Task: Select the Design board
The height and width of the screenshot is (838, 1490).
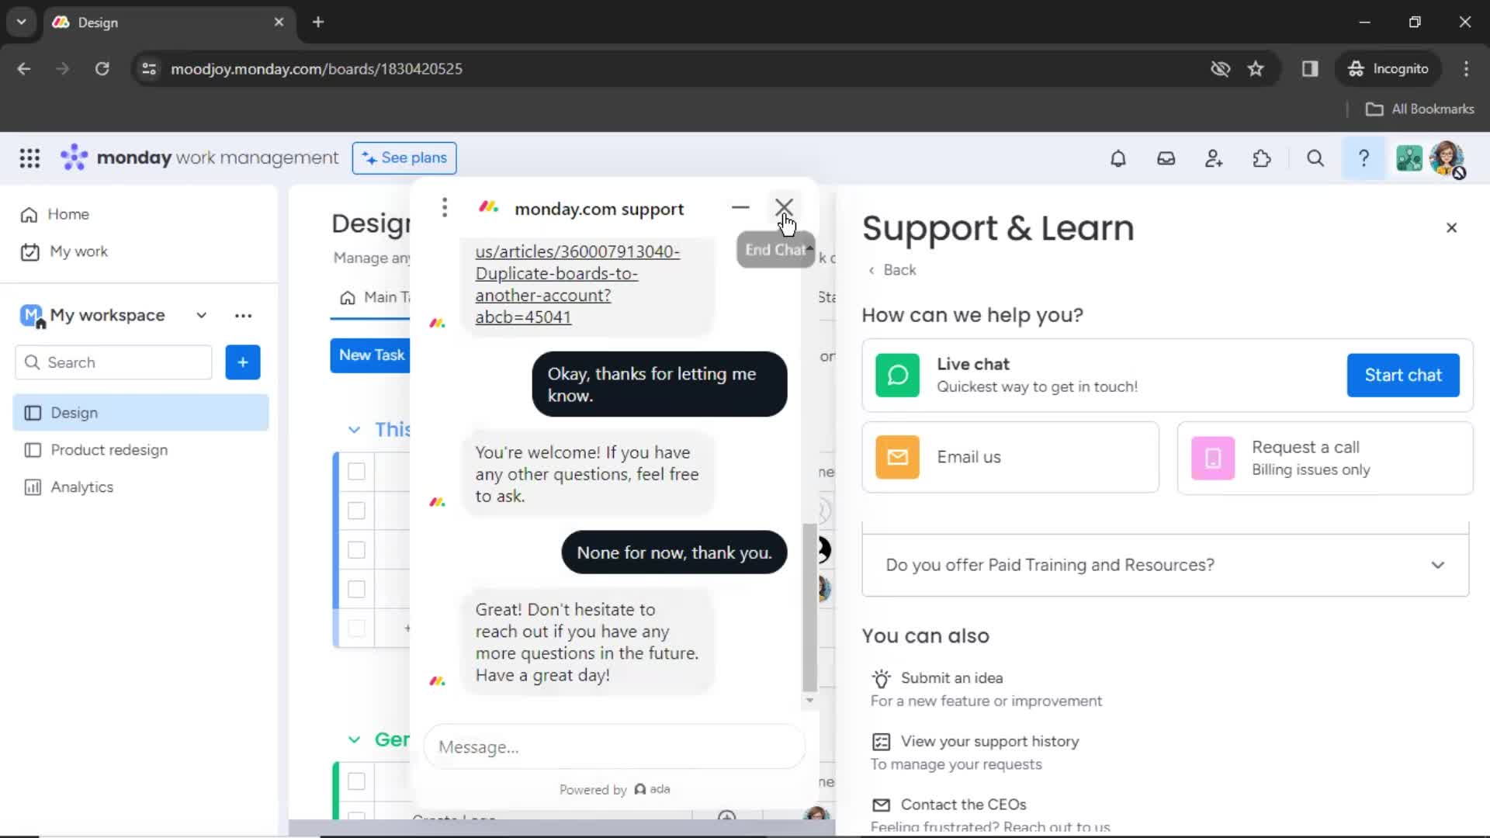Action: (140, 413)
